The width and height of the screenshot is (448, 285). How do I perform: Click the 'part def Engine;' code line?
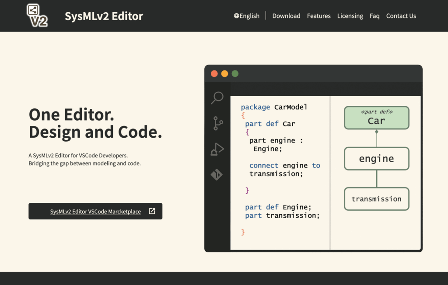278,207
